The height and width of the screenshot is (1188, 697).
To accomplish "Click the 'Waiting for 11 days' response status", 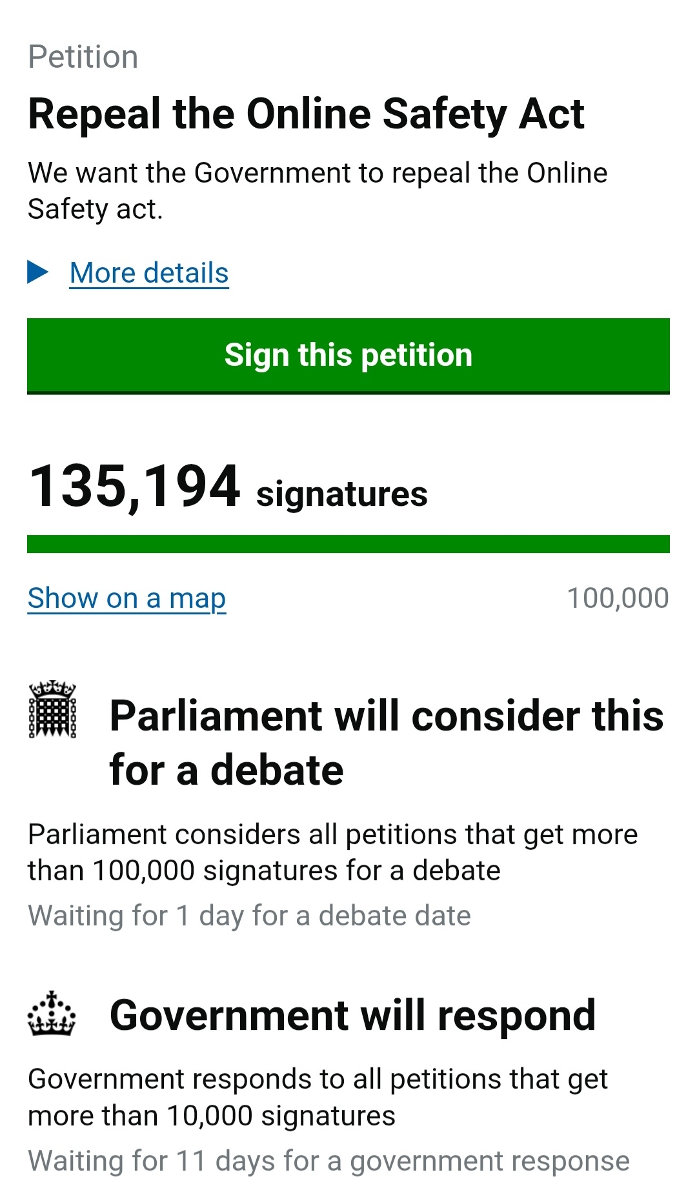I will [x=328, y=1161].
